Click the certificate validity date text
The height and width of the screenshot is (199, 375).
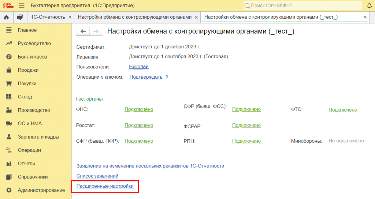coord(164,47)
